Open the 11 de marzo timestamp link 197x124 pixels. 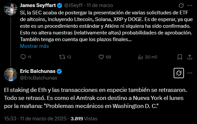100,5
